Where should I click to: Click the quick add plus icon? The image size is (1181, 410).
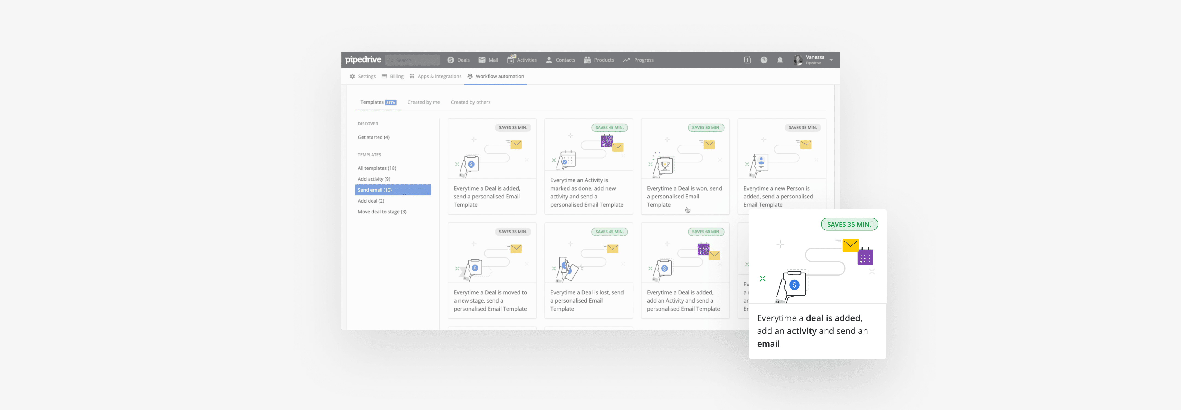point(747,60)
